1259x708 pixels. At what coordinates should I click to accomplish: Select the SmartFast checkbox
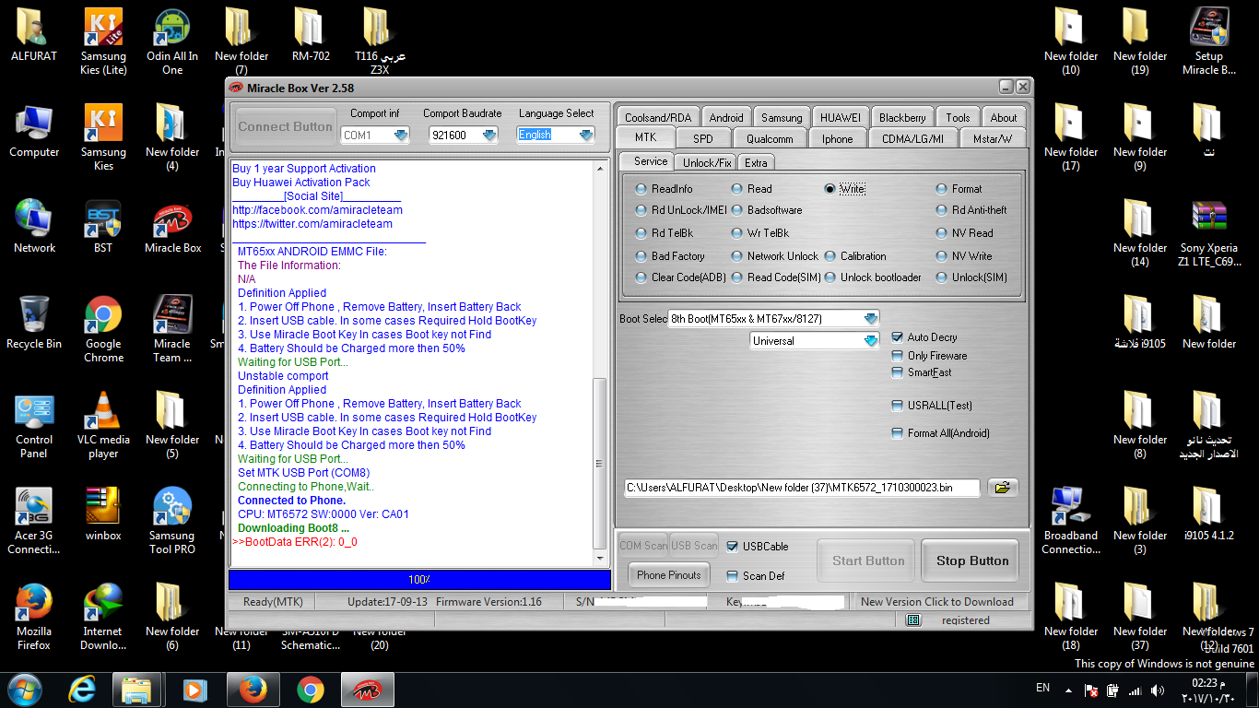click(x=923, y=372)
